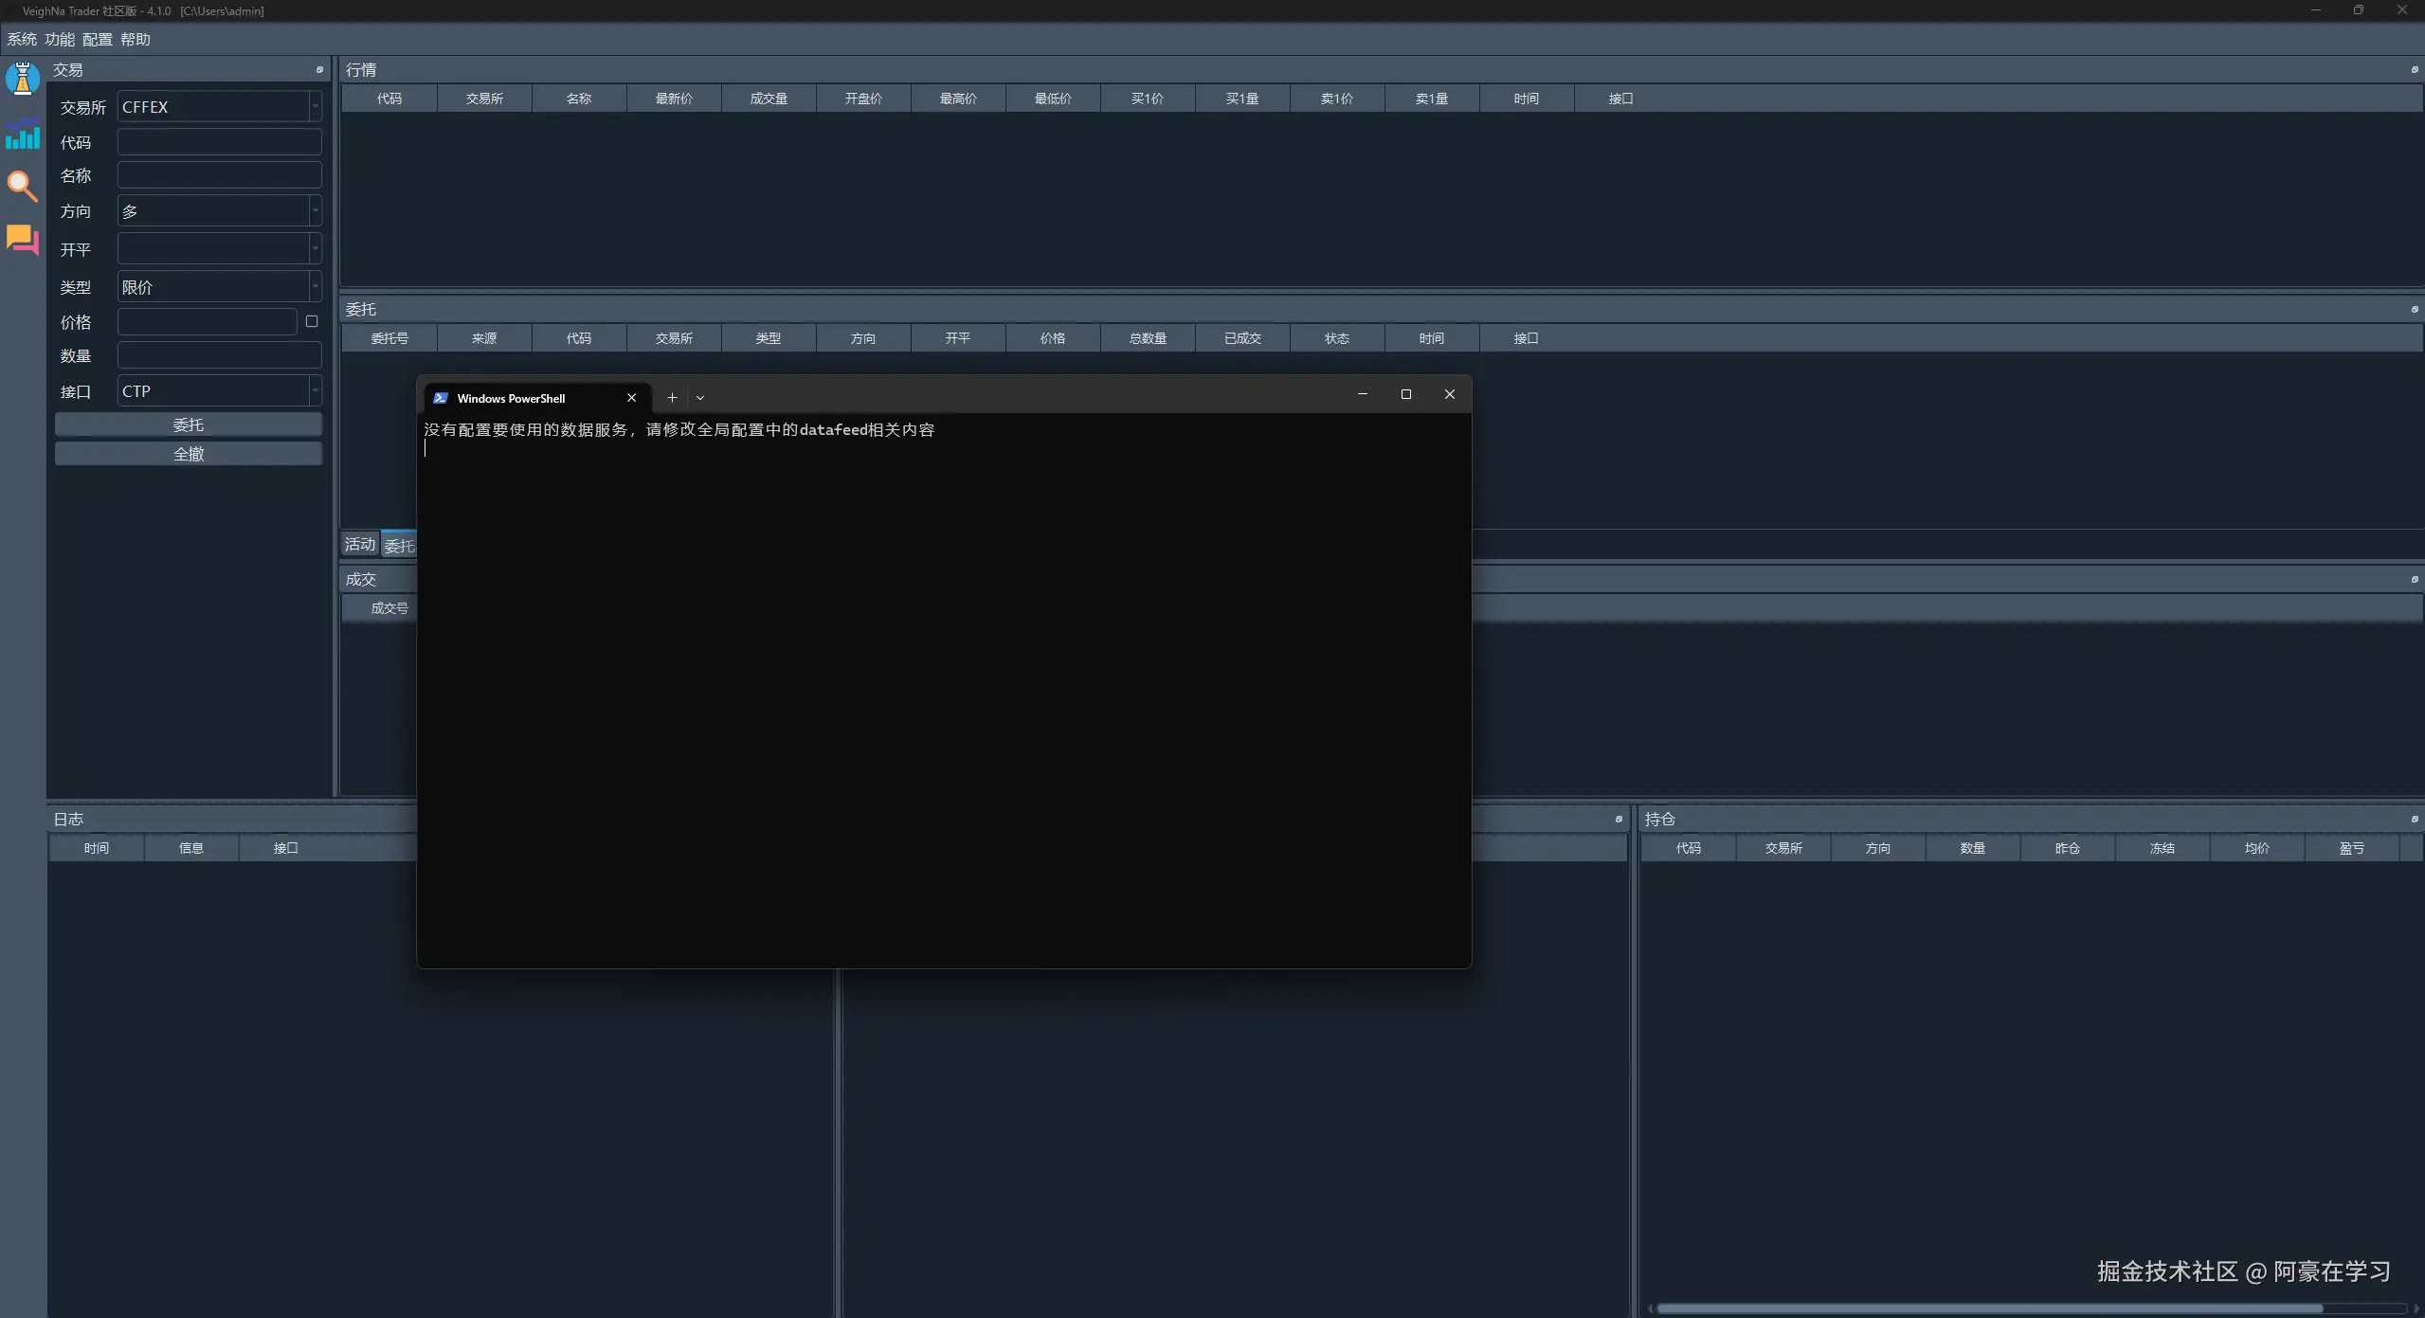Open the 功能 menu
This screenshot has width=2425, height=1318.
pos(59,40)
